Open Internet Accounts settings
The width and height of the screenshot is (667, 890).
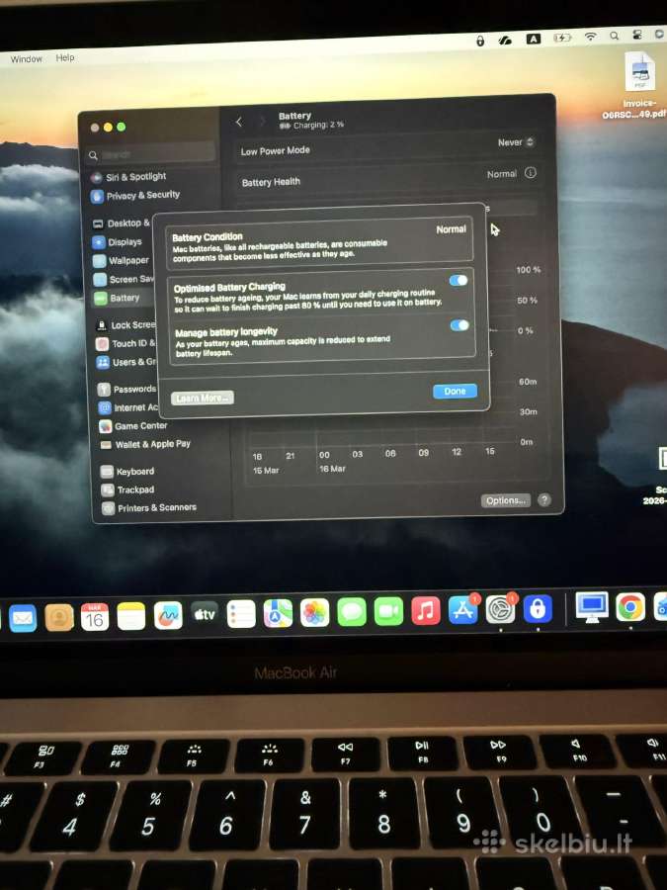point(128,407)
